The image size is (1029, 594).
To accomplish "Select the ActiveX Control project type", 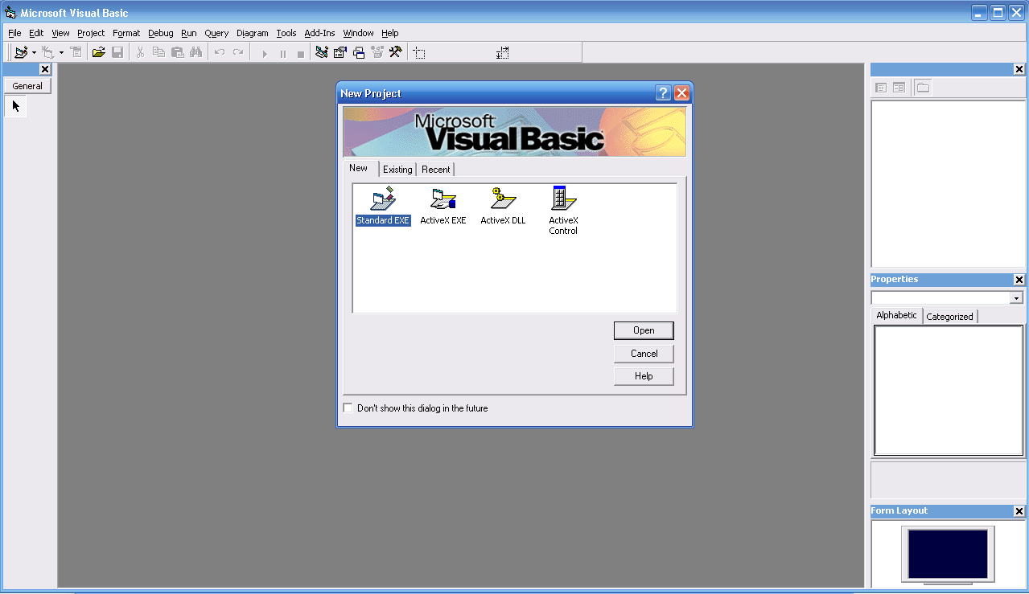I will (x=563, y=211).
